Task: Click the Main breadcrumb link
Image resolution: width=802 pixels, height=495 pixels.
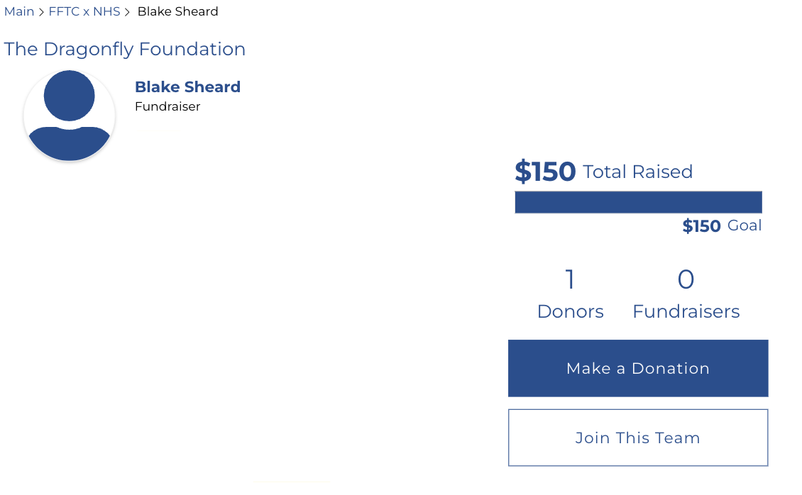Action: [x=19, y=11]
